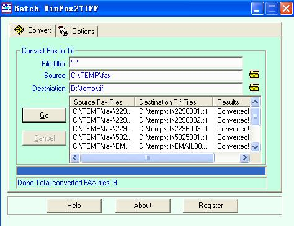This screenshot has width=294, height=226.
Task: Close the Batch WinFax2TIFF window
Action: 286,9
